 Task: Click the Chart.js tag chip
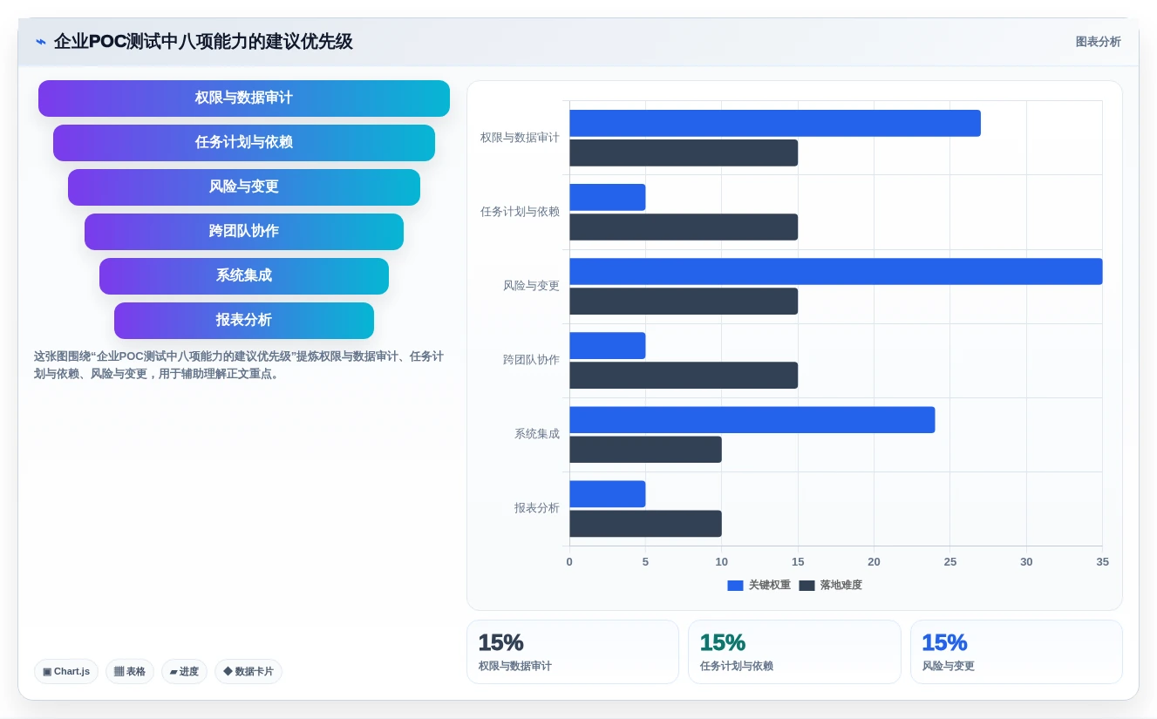pos(66,672)
